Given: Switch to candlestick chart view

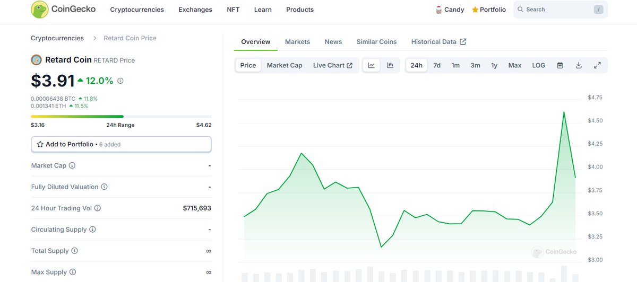Looking at the screenshot, I should (x=390, y=65).
